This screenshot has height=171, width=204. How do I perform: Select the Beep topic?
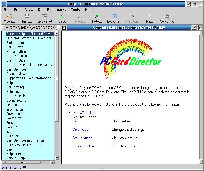point(10,123)
